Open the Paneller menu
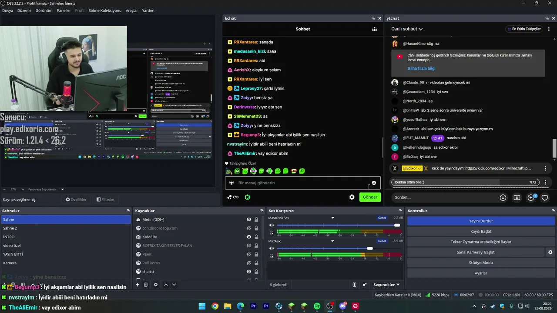The width and height of the screenshot is (557, 313). [64, 10]
